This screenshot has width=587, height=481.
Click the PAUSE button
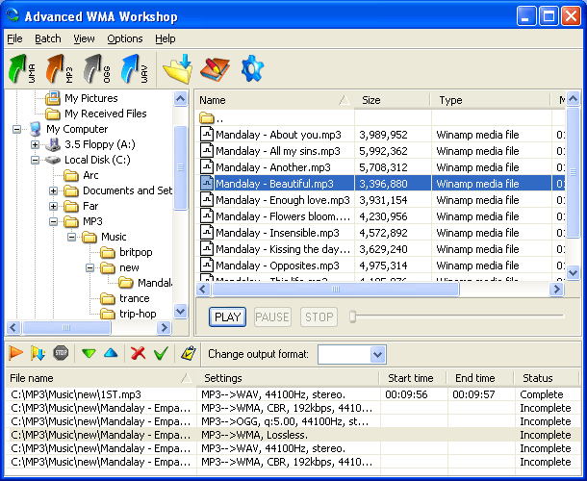(272, 317)
